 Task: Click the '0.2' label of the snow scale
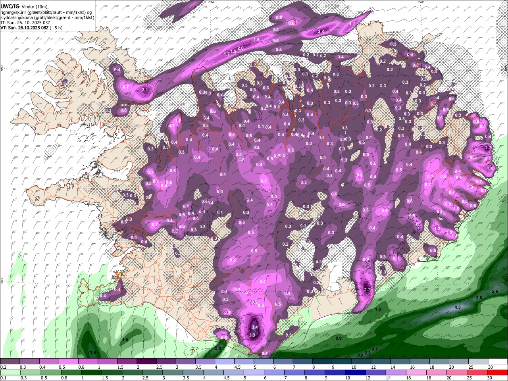(4, 367)
